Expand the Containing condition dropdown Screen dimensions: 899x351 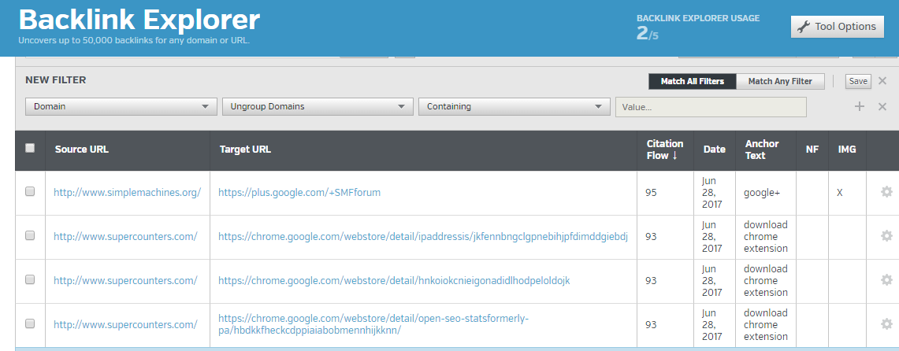click(513, 106)
